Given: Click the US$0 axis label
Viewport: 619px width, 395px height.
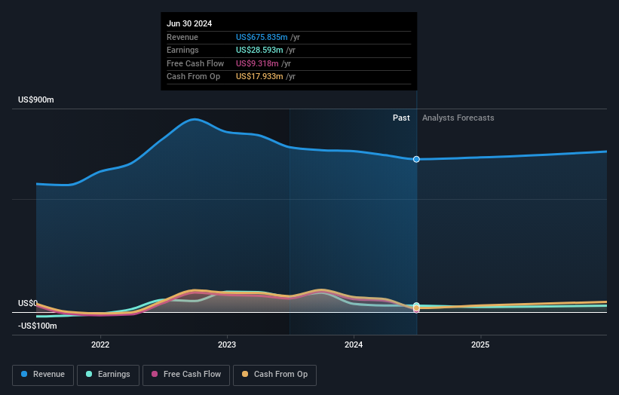Looking at the screenshot, I should pyautogui.click(x=28, y=303).
